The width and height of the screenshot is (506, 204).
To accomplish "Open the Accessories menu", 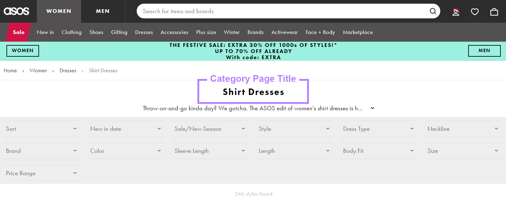I will (x=175, y=32).
